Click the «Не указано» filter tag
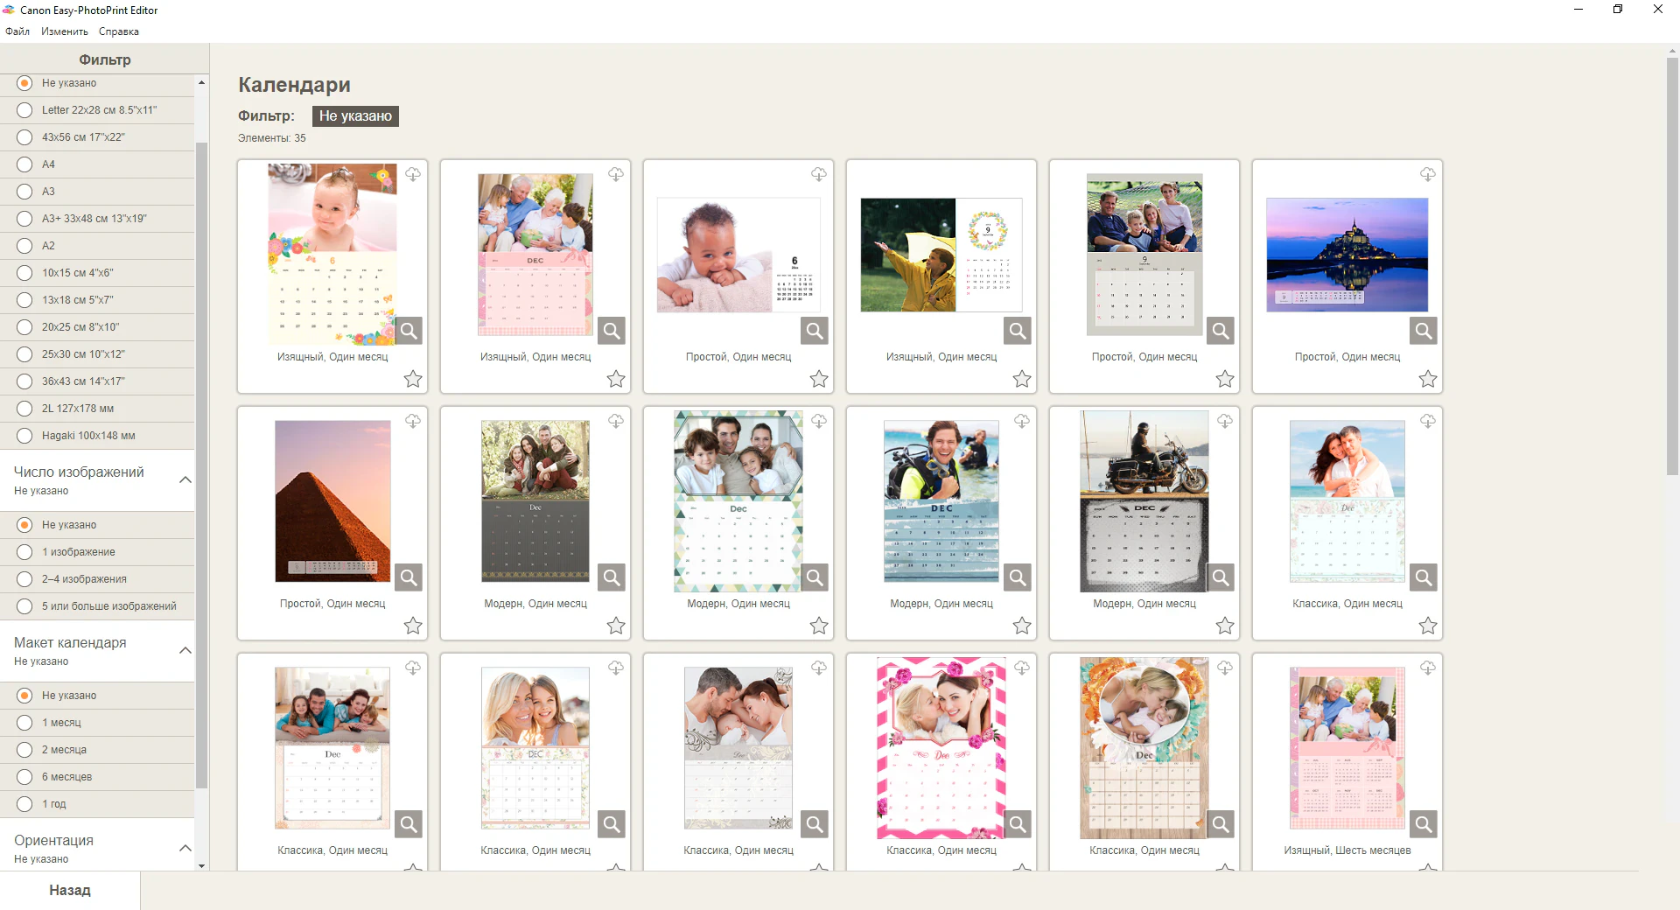This screenshot has width=1680, height=910. [x=355, y=115]
